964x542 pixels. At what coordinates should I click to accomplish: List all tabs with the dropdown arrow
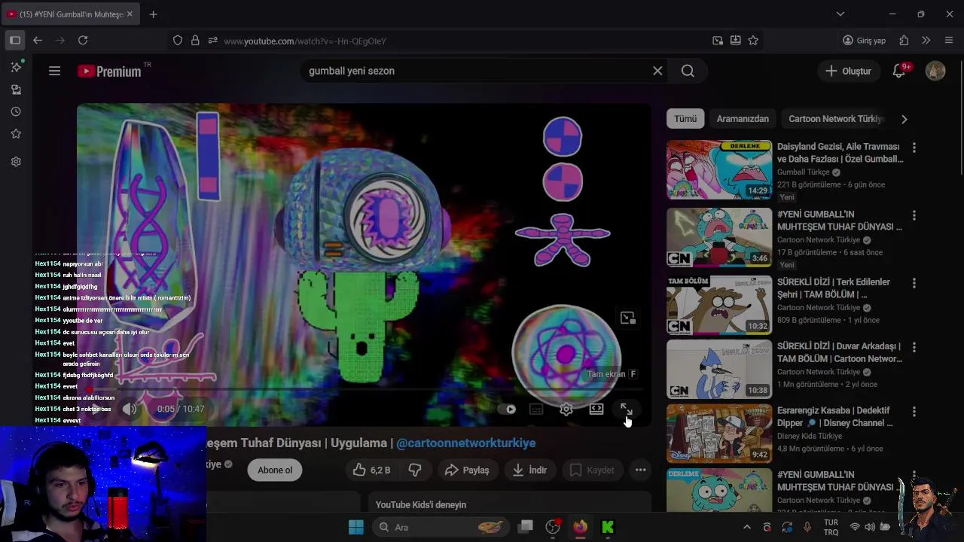pos(840,14)
